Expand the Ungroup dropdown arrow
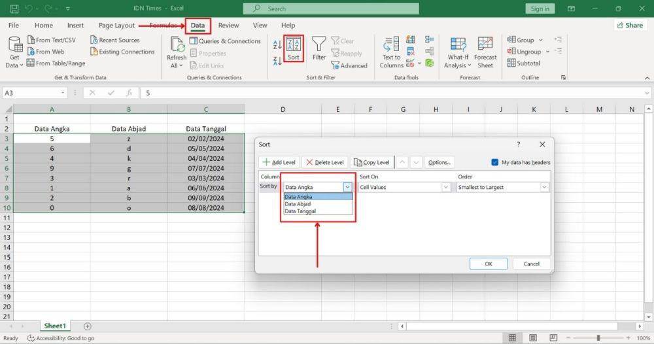 coord(547,52)
